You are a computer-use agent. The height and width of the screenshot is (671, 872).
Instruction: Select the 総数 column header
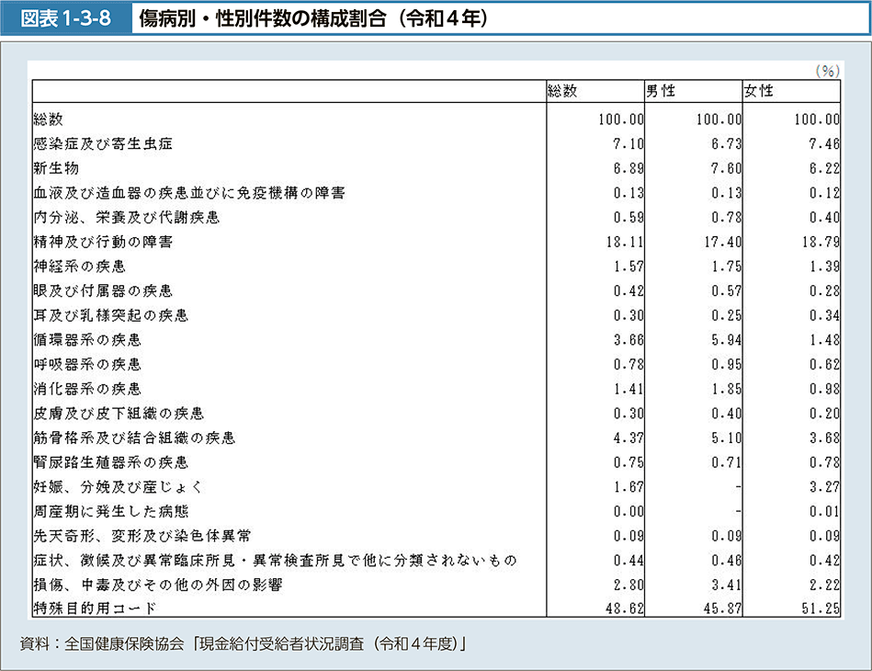562,90
